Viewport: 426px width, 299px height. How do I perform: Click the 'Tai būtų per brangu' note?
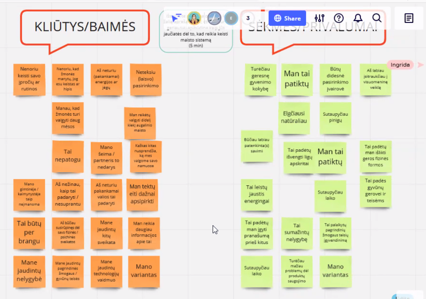pos(29,233)
